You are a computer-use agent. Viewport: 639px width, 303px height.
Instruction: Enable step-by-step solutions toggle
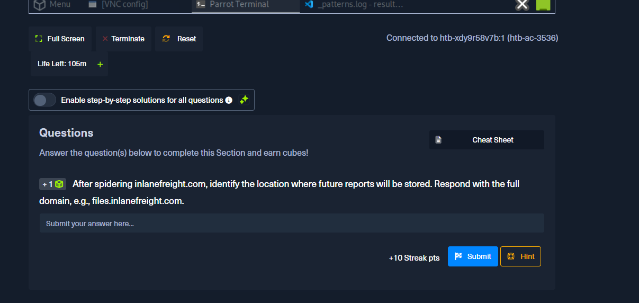pos(44,100)
